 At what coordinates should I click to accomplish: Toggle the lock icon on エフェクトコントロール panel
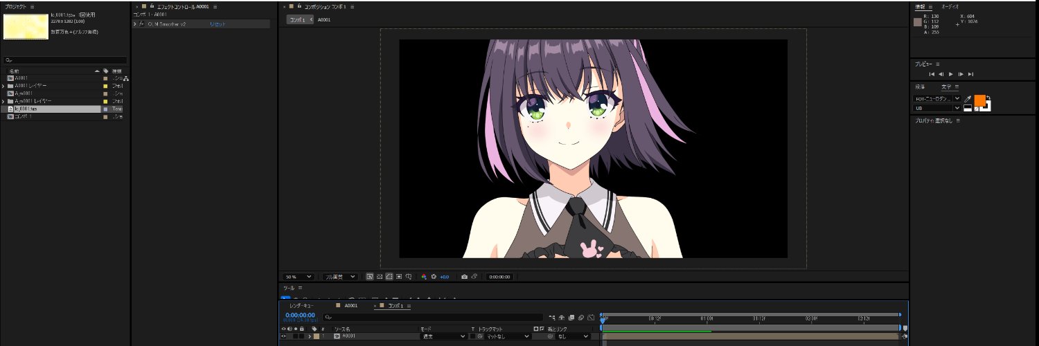(151, 6)
